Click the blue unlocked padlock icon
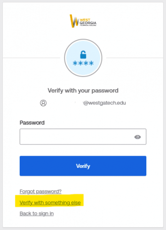The image size is (166, 230). coord(83,55)
